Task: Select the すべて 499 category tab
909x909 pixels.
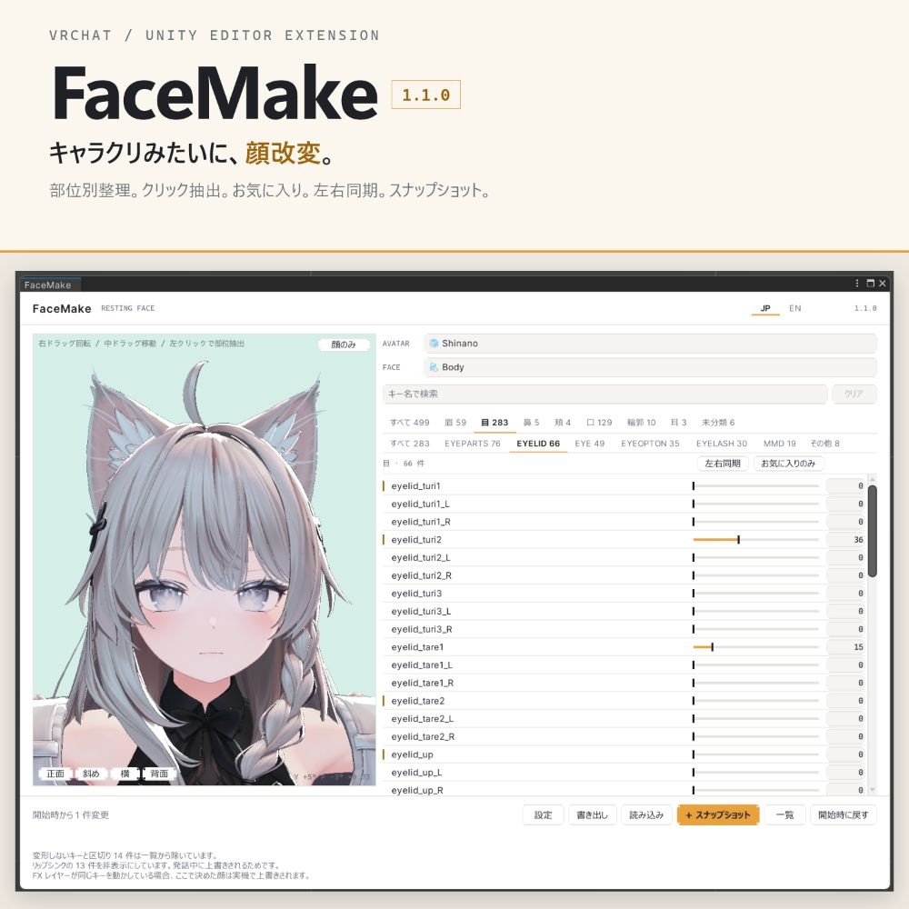Action: (409, 423)
